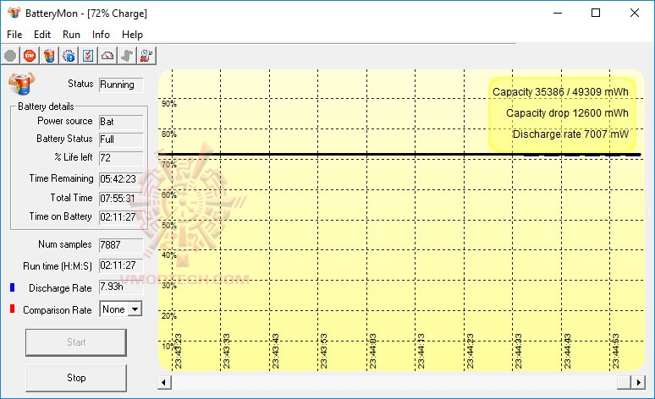Click the % Life left field showing 72
Viewport: 655px width, 399px height.
click(x=121, y=158)
